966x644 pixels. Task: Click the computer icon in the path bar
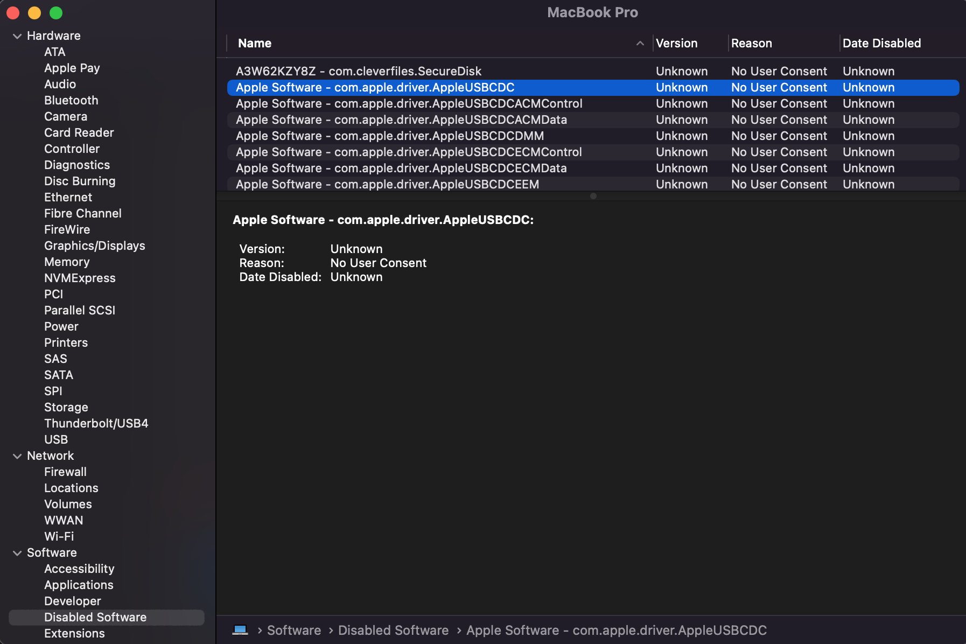tap(240, 630)
